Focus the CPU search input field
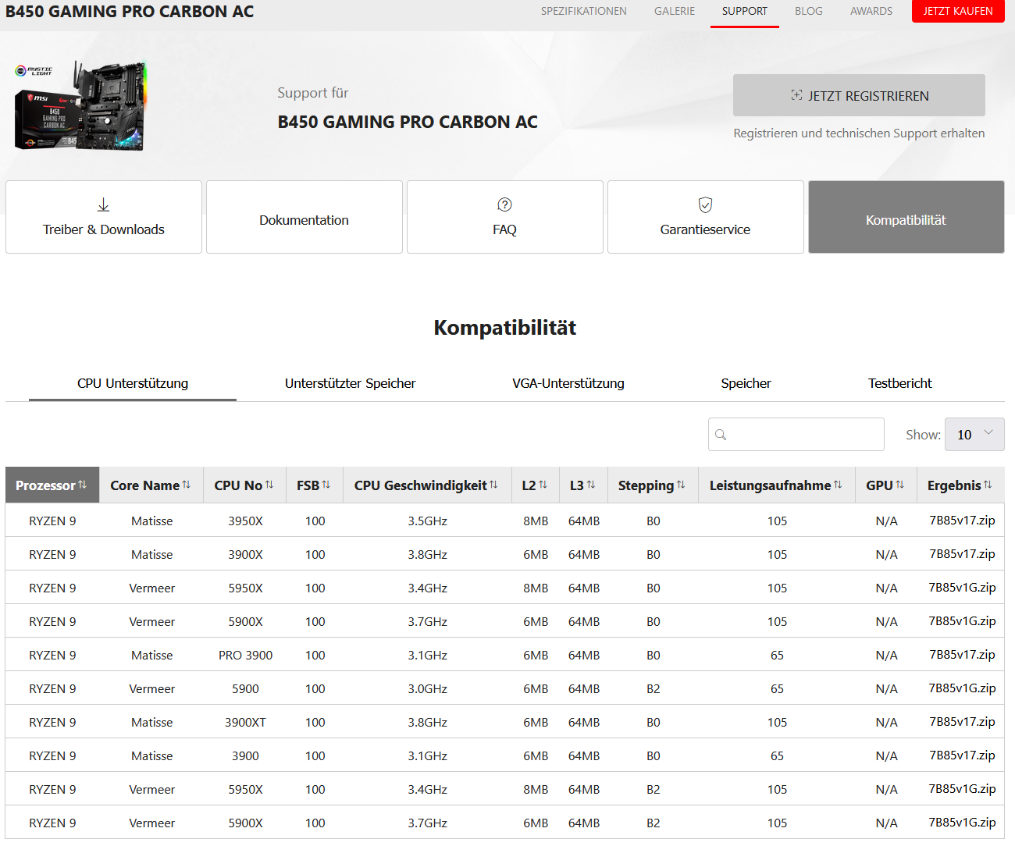The width and height of the screenshot is (1015, 846). click(796, 435)
